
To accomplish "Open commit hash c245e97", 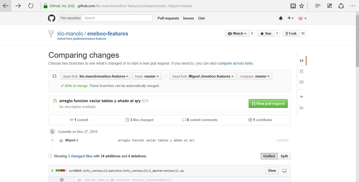I will click(x=282, y=141).
